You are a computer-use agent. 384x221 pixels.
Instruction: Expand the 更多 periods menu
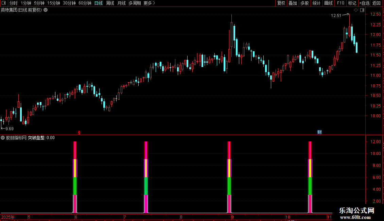click(149, 3)
